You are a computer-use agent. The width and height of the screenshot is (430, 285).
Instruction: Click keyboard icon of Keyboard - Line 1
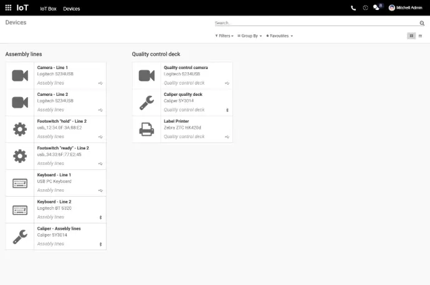pos(20,183)
